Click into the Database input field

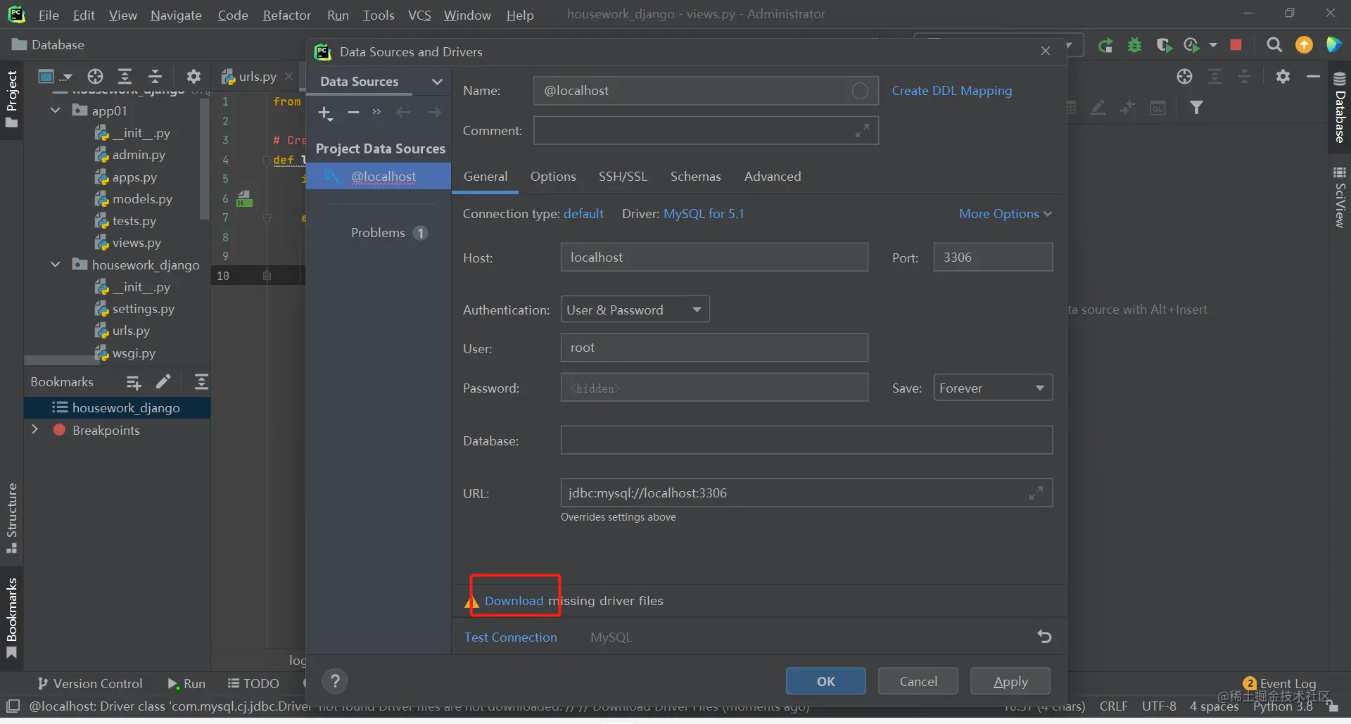(x=806, y=440)
